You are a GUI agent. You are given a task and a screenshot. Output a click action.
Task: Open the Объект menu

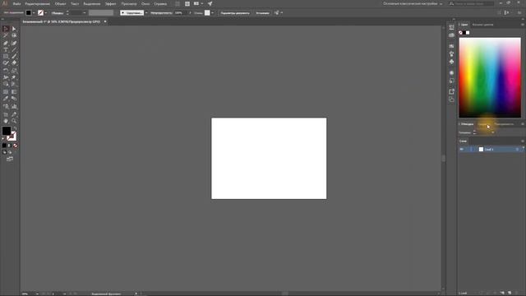[60, 3]
